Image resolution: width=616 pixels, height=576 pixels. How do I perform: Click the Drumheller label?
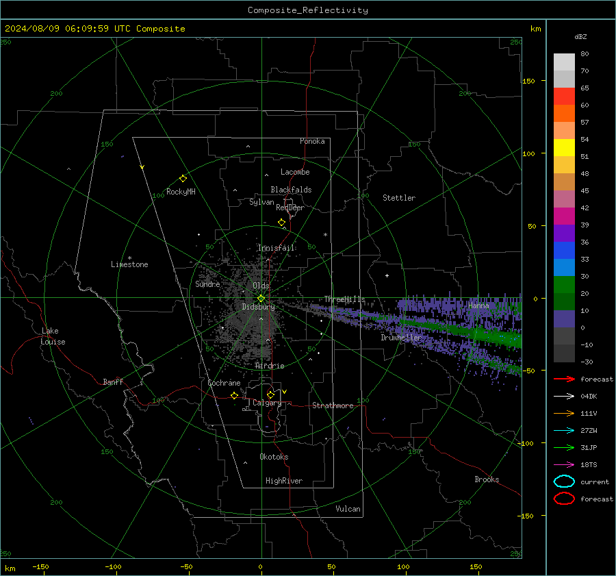coord(401,338)
